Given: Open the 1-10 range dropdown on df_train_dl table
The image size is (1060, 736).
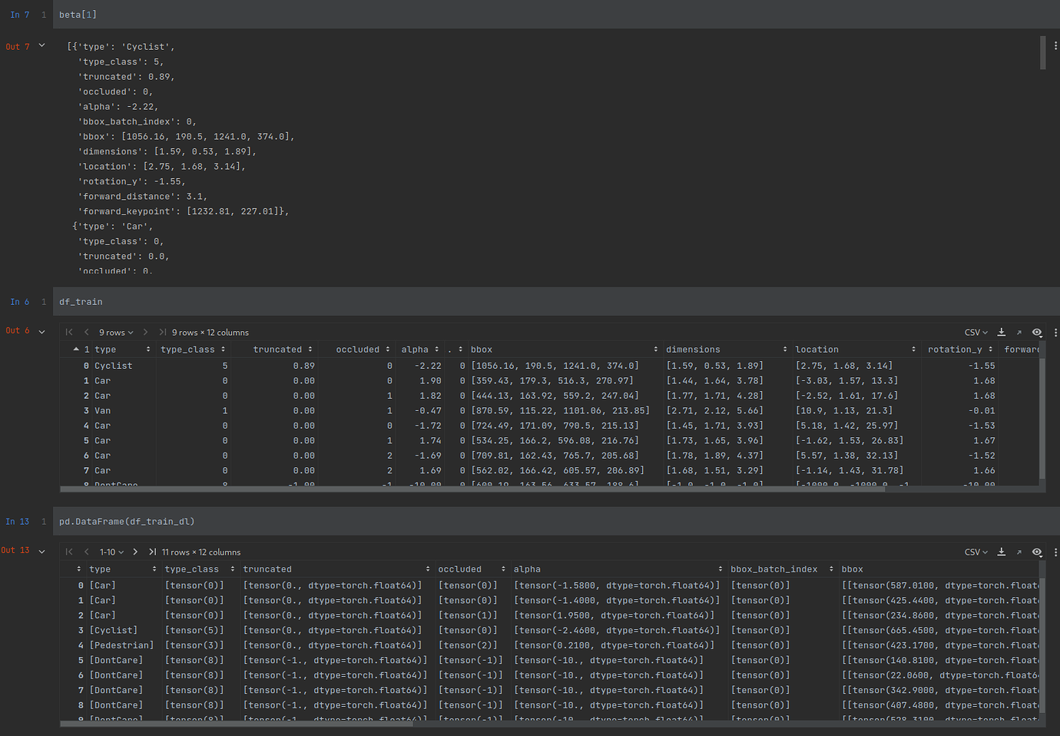Looking at the screenshot, I should [x=110, y=551].
